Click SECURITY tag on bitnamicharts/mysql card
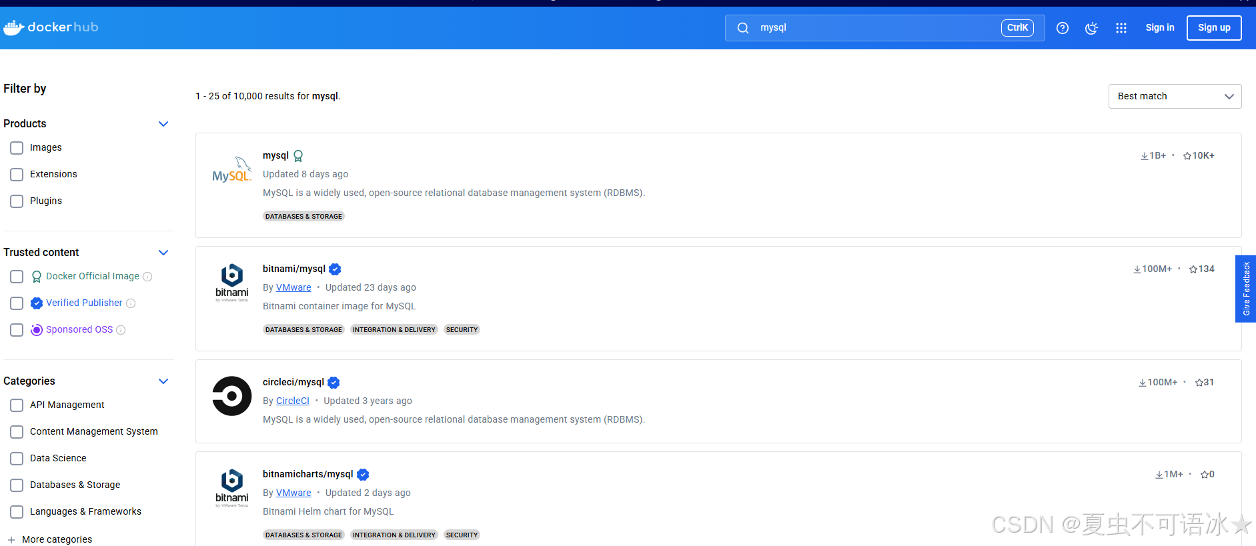The image size is (1256, 546). click(x=462, y=535)
